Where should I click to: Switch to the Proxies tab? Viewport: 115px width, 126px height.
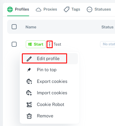46,9
